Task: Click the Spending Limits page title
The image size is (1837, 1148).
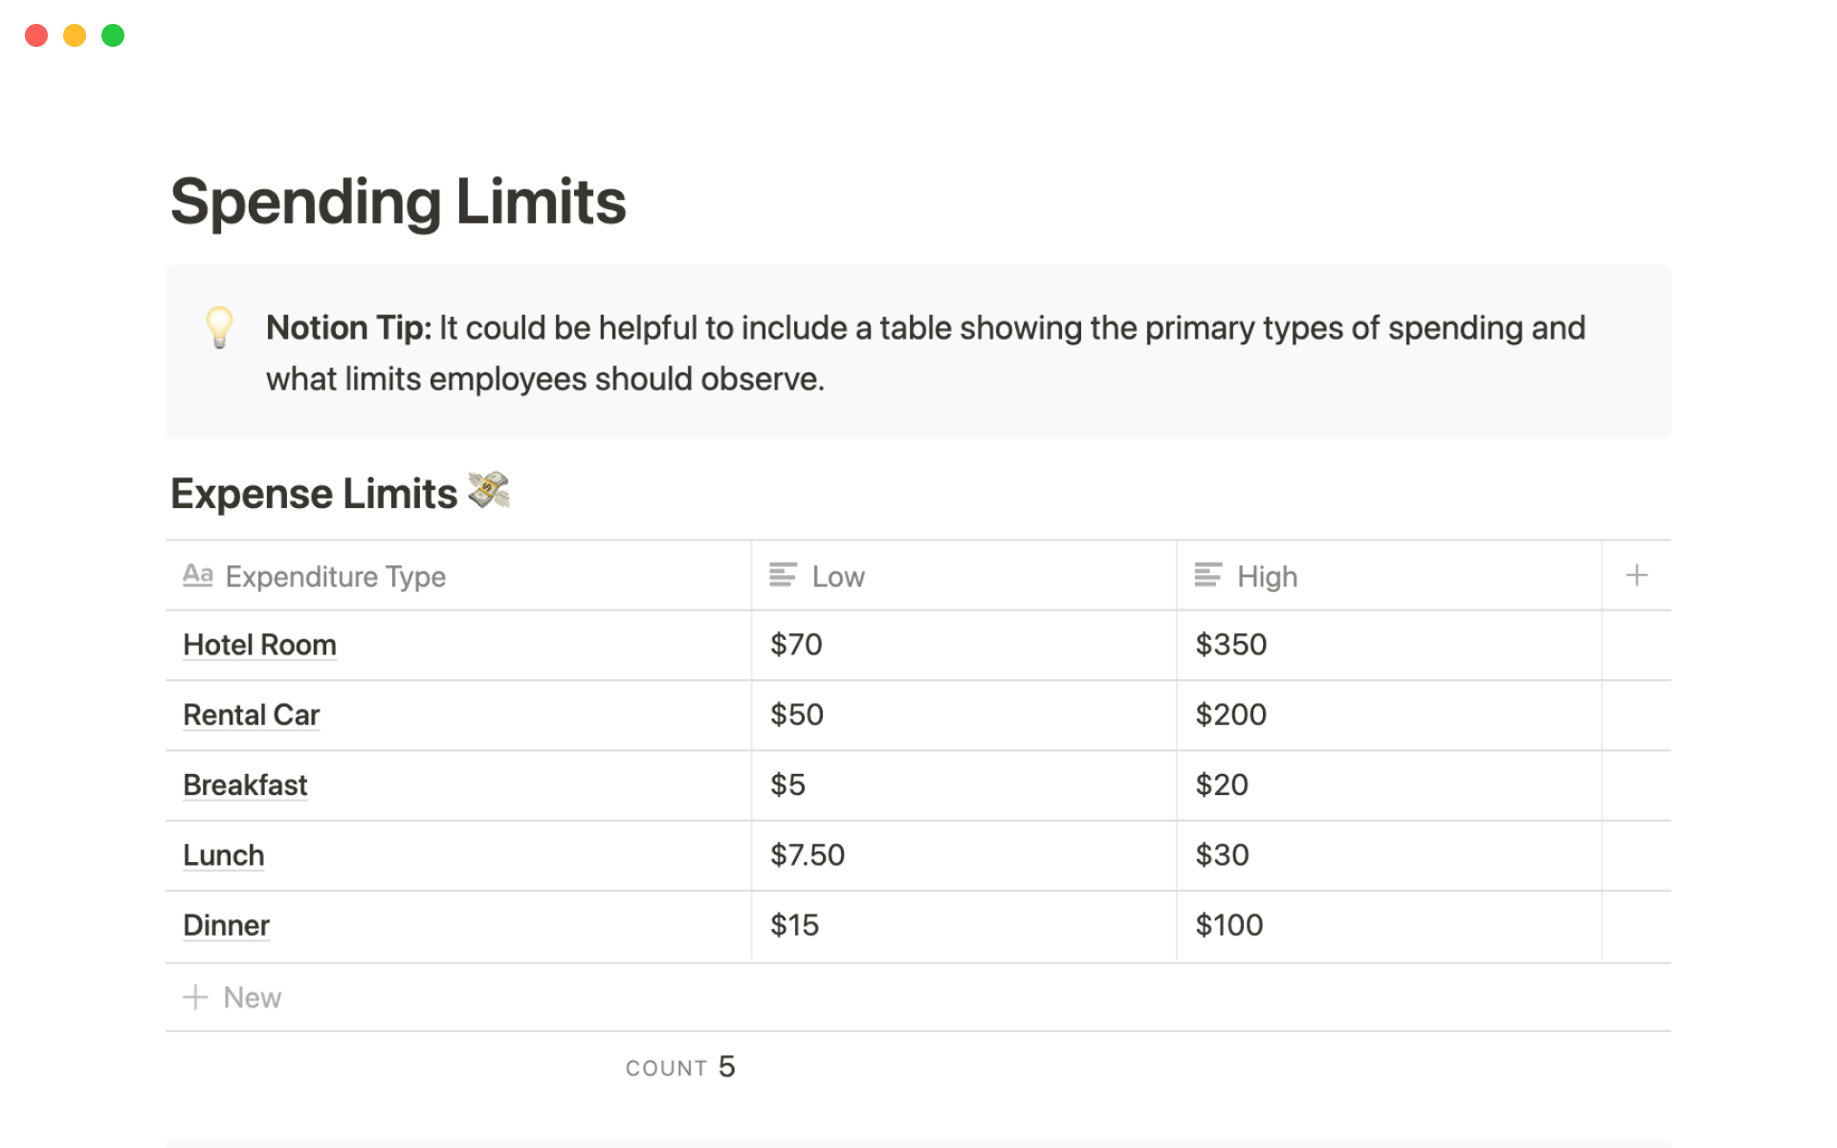Action: click(398, 202)
